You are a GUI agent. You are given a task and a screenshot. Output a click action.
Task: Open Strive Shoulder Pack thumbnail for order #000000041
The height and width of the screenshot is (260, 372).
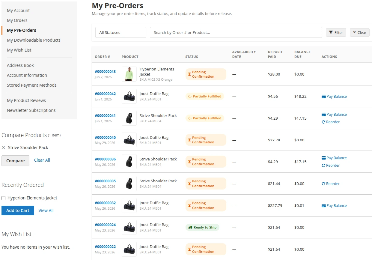click(129, 118)
